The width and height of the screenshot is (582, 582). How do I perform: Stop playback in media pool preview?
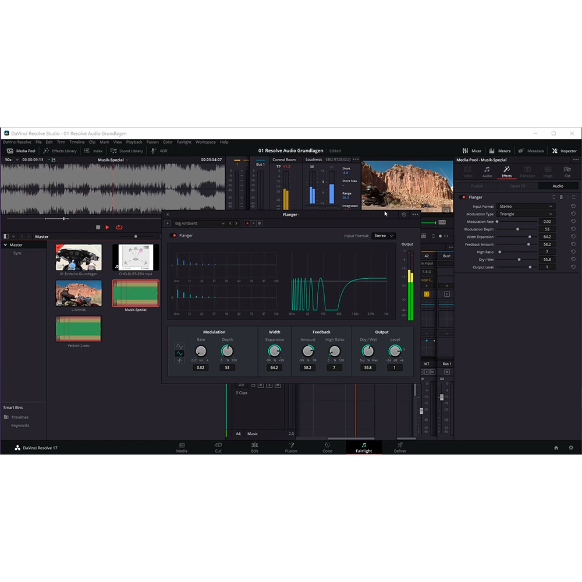[x=98, y=227]
